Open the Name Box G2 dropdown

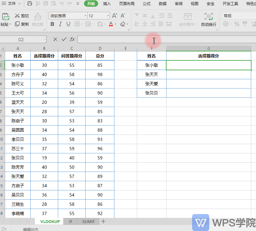tap(44, 39)
